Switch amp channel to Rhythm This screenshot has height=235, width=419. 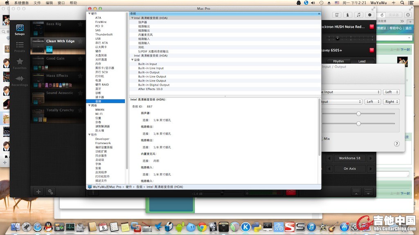pyautogui.click(x=338, y=61)
